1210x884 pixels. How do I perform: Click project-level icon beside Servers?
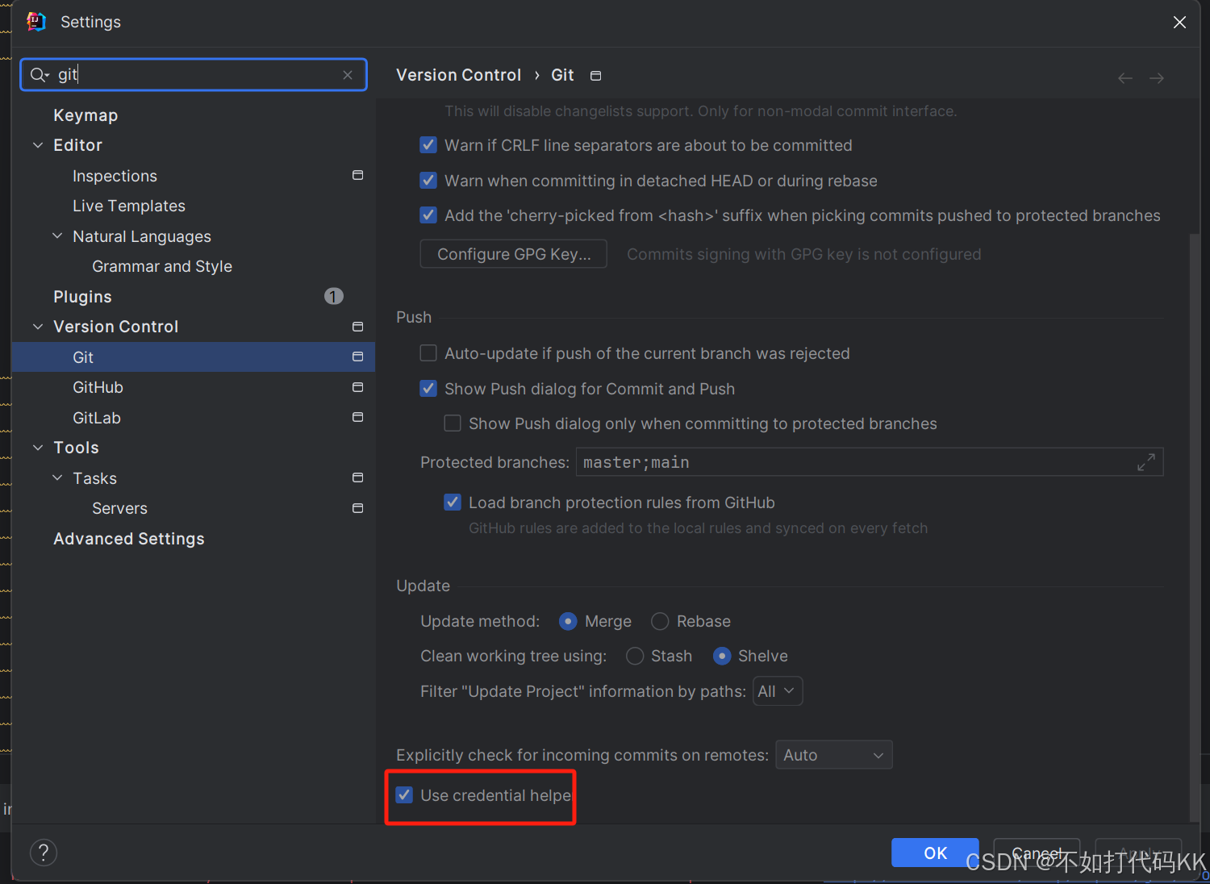[x=357, y=508]
